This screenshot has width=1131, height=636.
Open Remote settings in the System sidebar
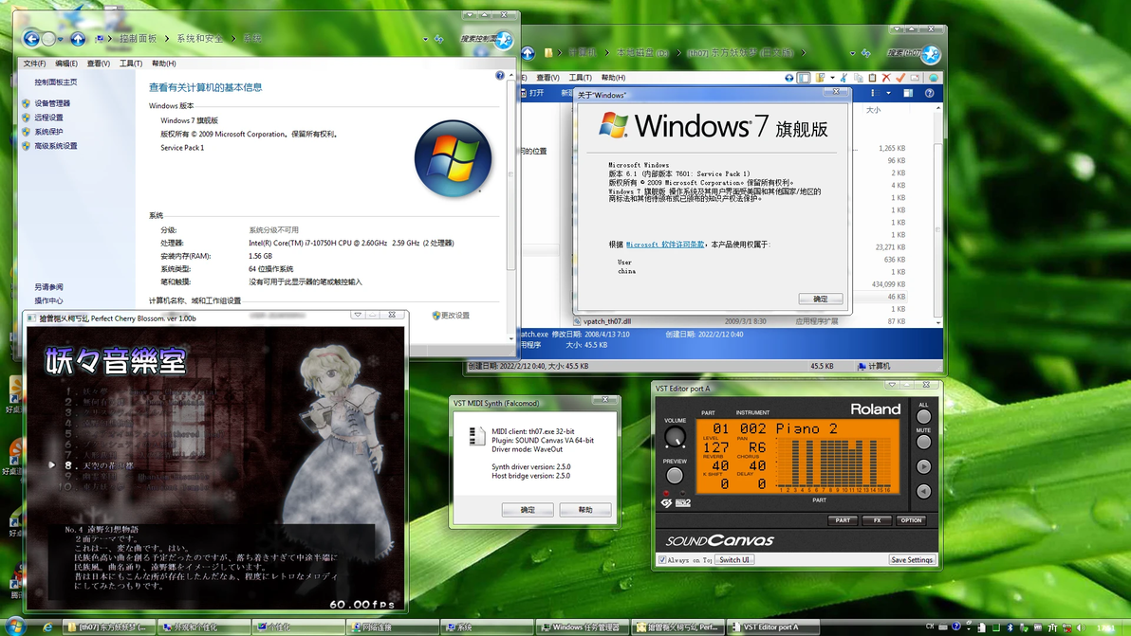[x=48, y=118]
